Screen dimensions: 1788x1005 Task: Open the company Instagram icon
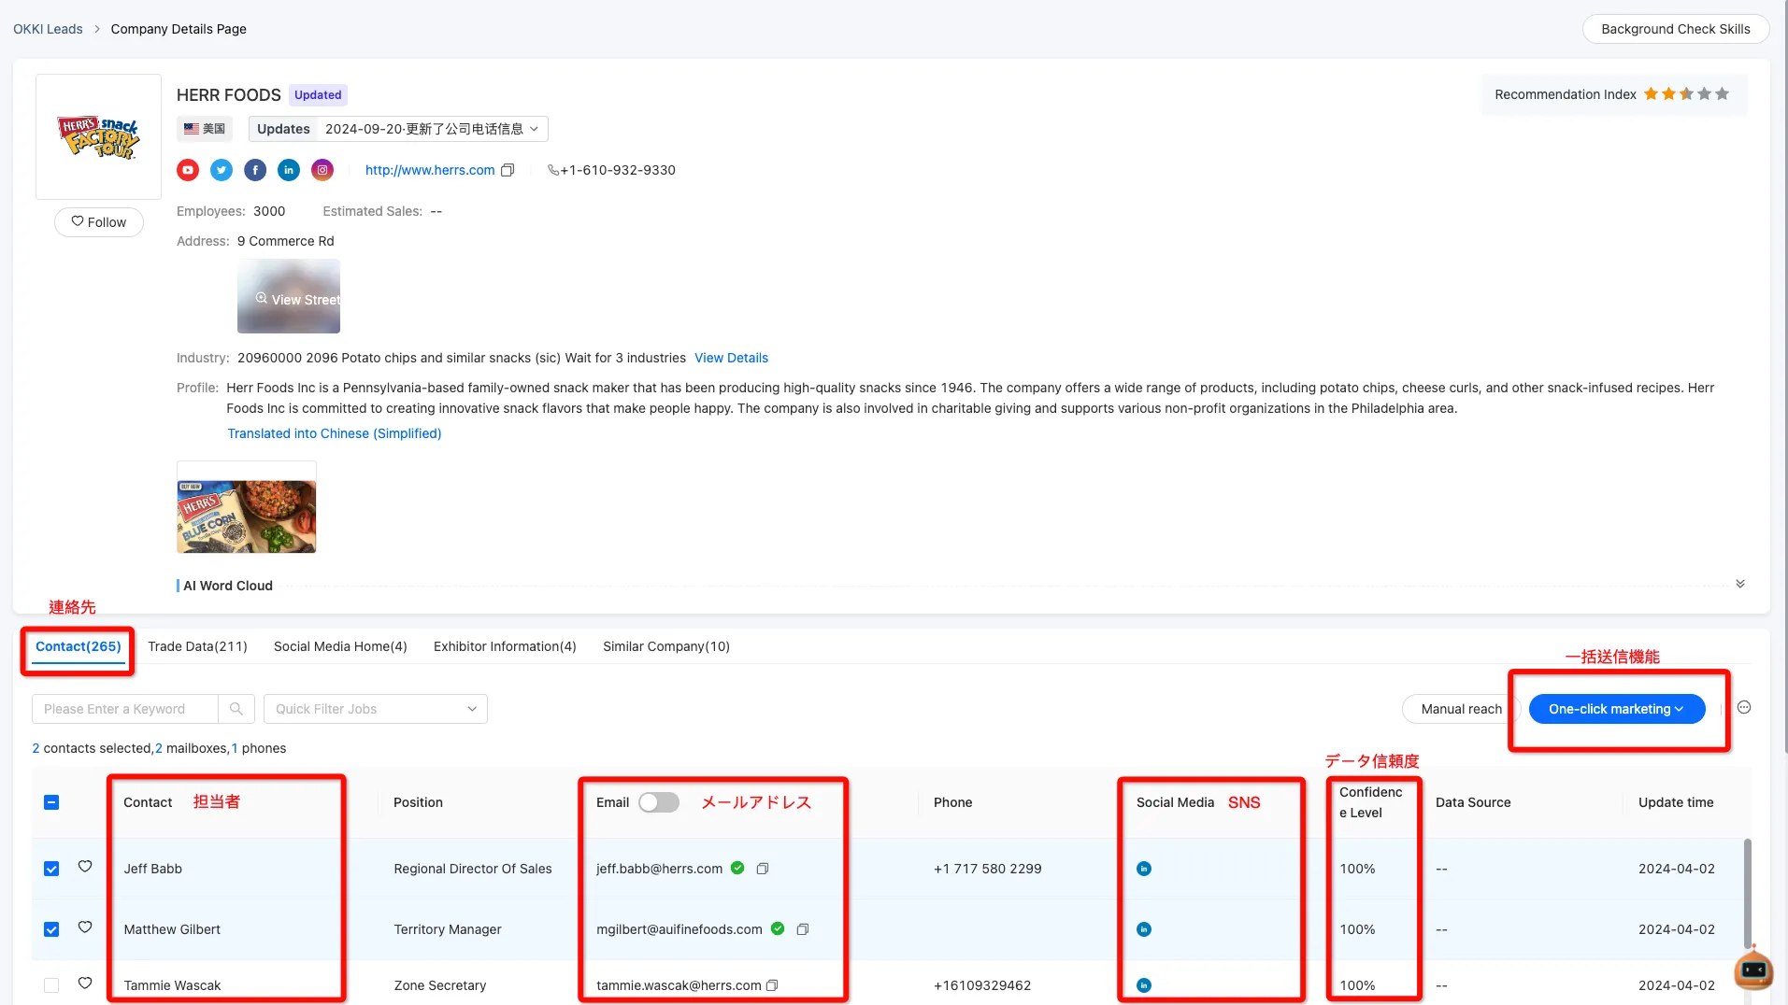click(x=322, y=170)
